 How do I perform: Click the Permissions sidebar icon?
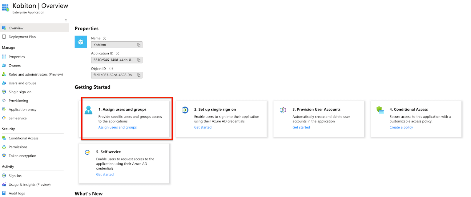(4, 147)
